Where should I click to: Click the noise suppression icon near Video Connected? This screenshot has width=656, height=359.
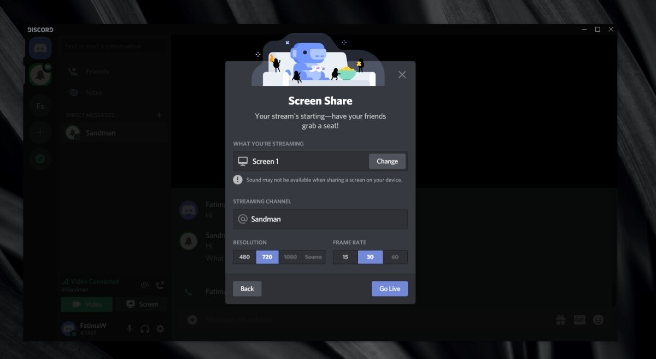coord(144,285)
